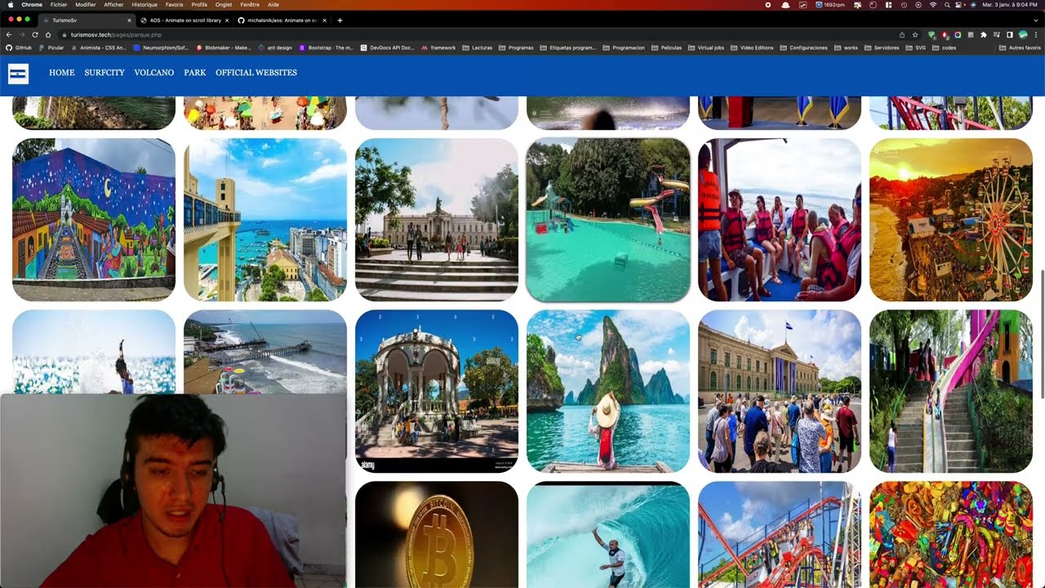This screenshot has width=1045, height=588.
Task: Switch to the michalsnik/aos GitHub tab
Action: 282,20
